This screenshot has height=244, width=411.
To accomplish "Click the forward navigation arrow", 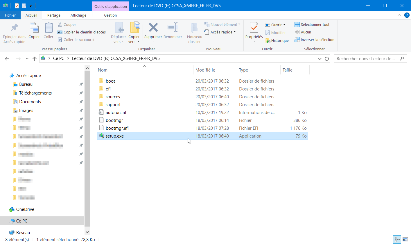I will (18, 59).
